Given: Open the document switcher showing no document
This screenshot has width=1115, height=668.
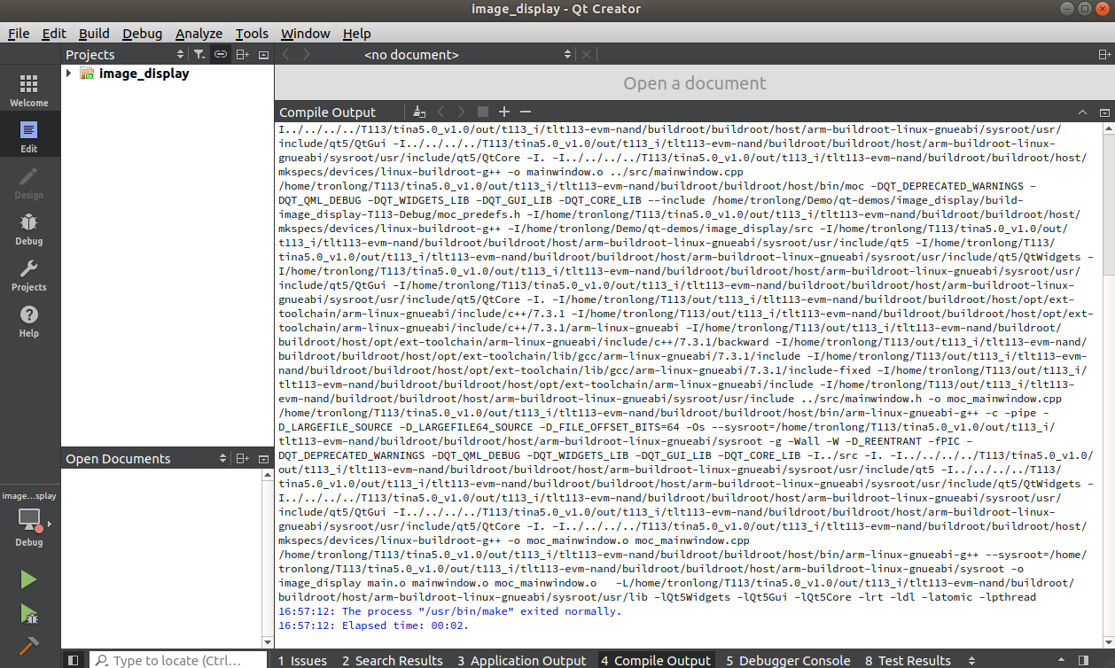Looking at the screenshot, I should click(x=411, y=54).
